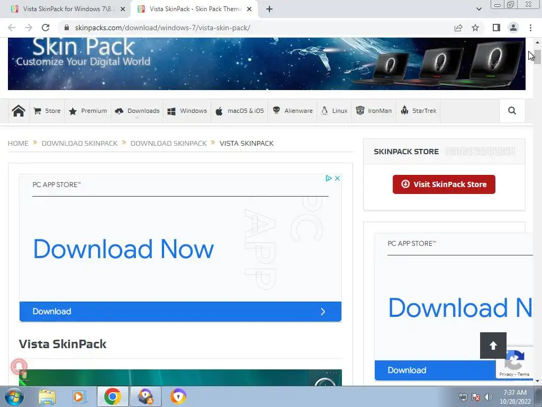
Task: Click the volume speaker tray icon
Action: point(488,397)
